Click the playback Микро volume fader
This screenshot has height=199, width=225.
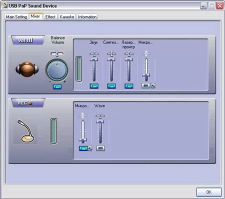[x=146, y=75]
